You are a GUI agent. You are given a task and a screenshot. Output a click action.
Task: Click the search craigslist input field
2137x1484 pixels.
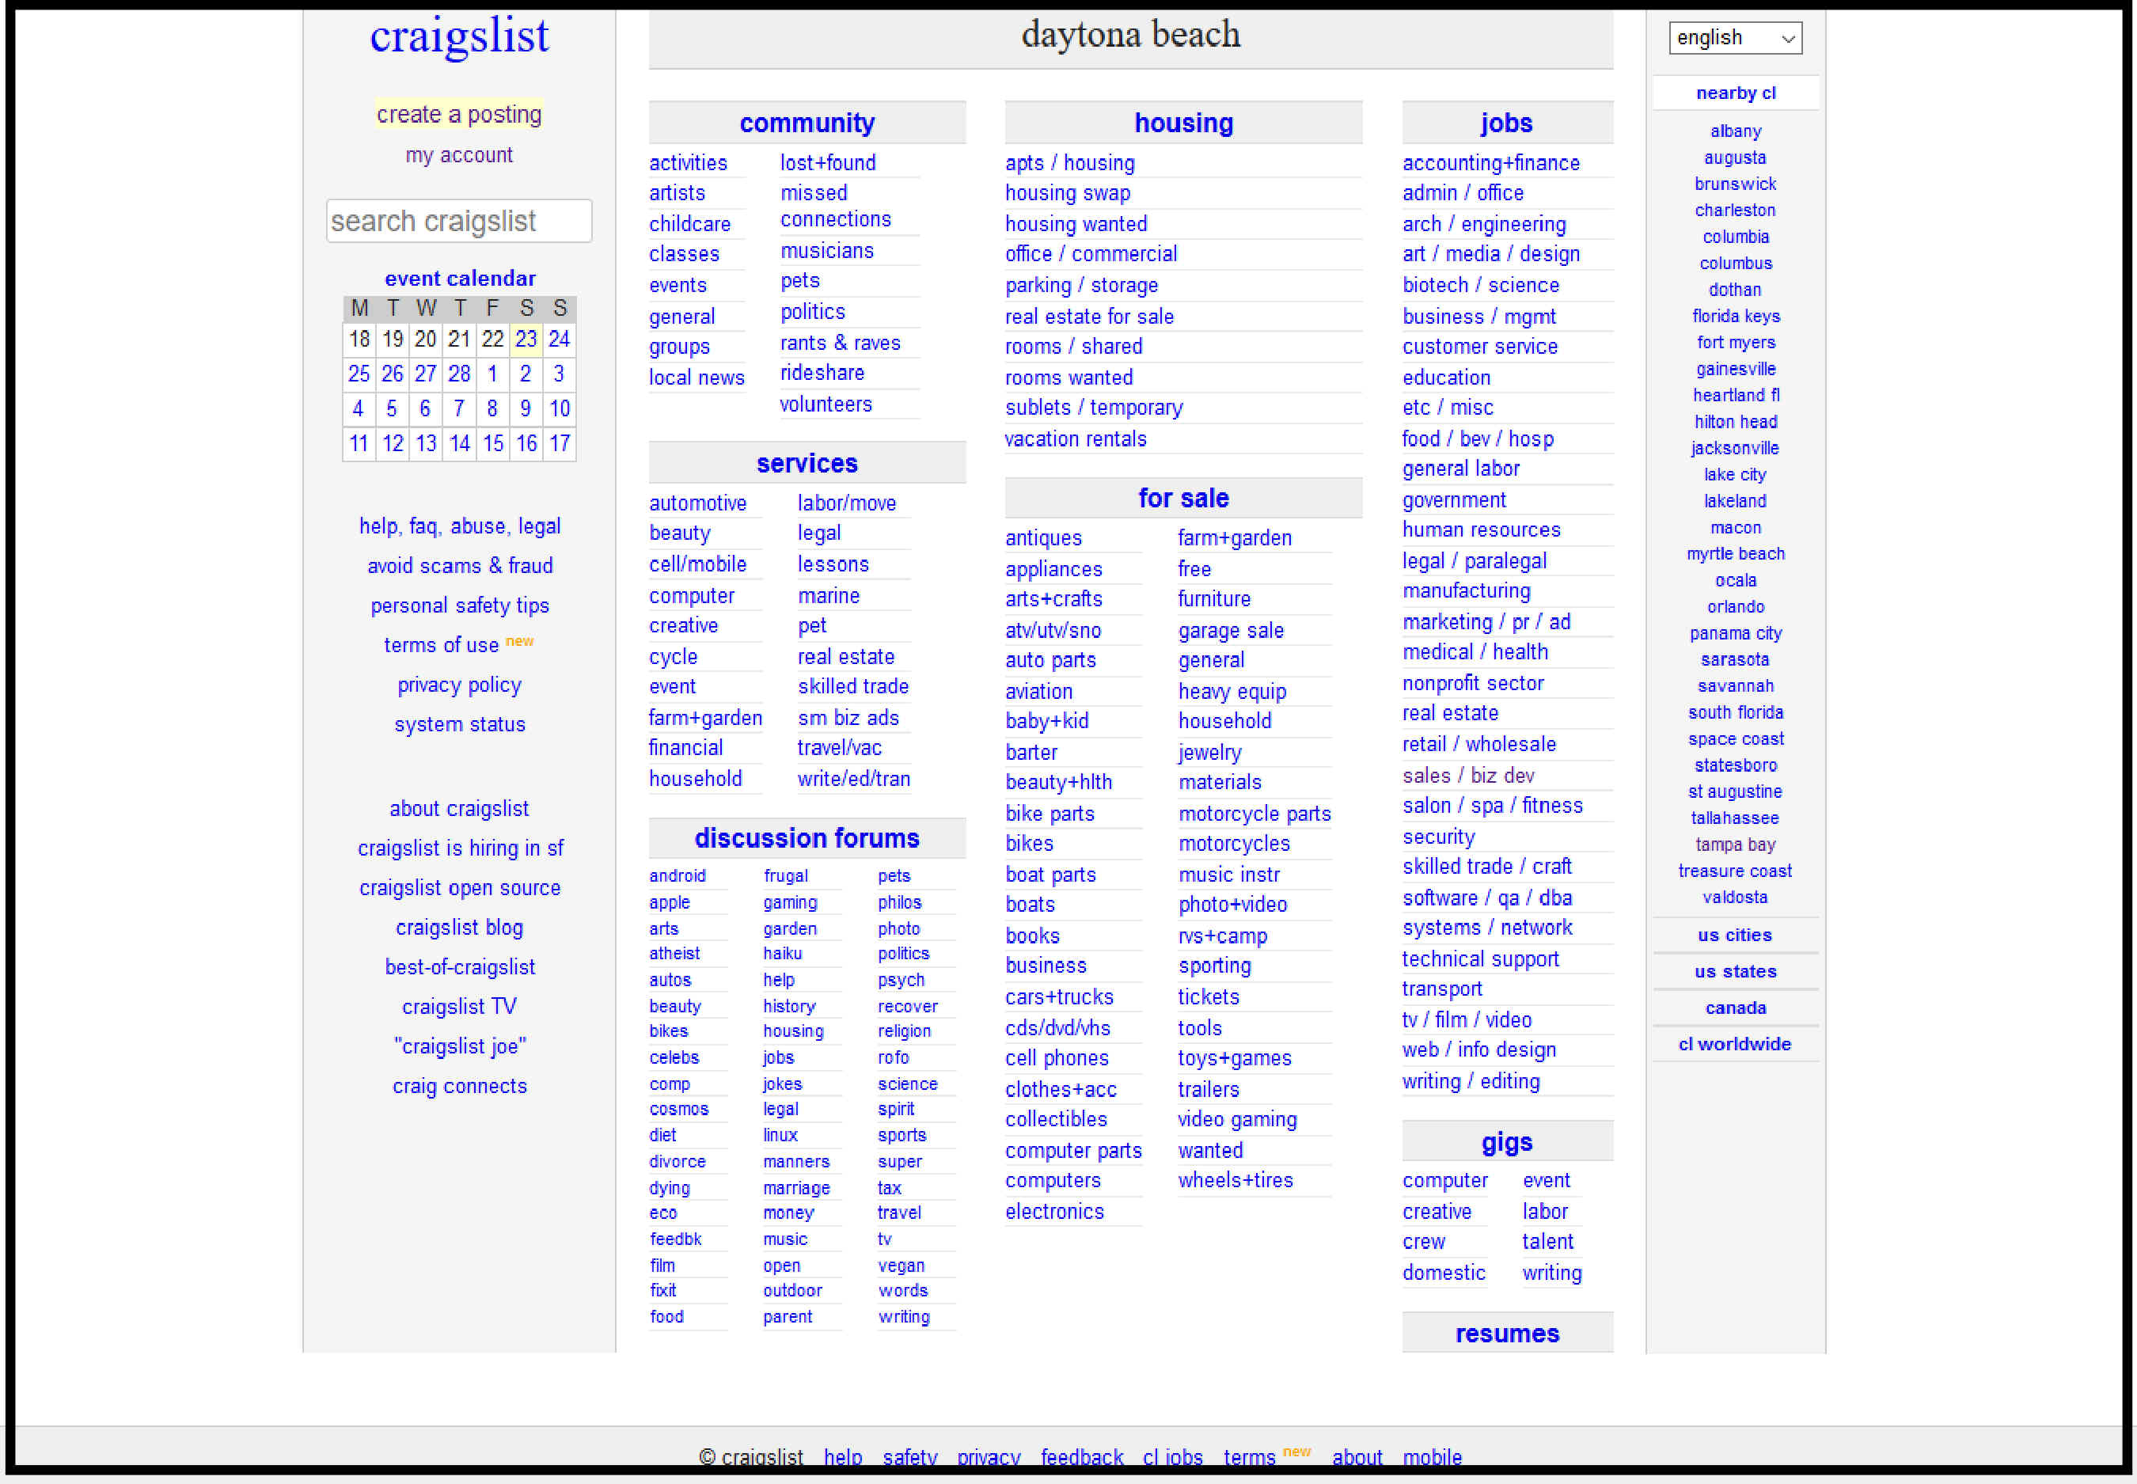[458, 220]
